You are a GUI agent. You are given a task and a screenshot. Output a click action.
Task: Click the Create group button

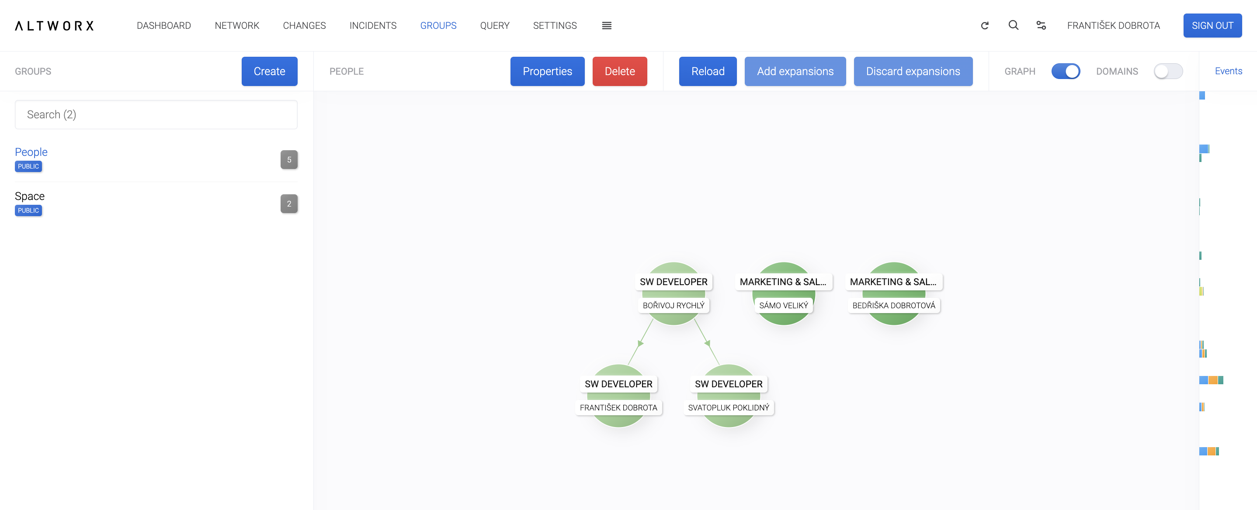(269, 71)
